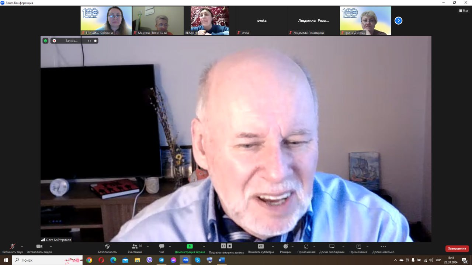Open the Дополнительно more options menu
Screen dimensions: 472x265
pyautogui.click(x=383, y=247)
